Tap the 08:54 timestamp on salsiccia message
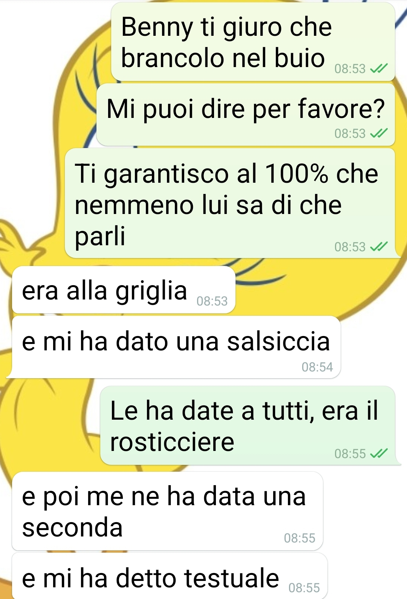The height and width of the screenshot is (599, 407). click(x=317, y=367)
